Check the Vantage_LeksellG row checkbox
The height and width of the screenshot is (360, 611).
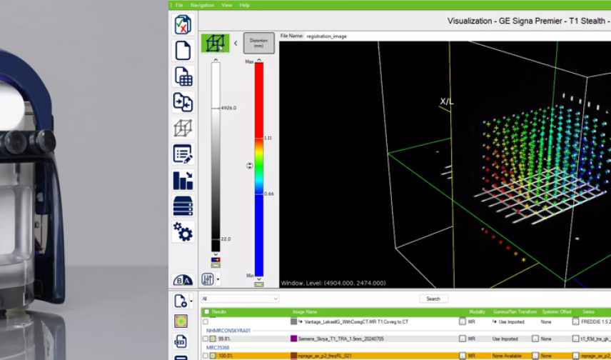tap(206, 322)
